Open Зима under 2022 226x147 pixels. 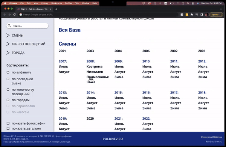click(147, 129)
